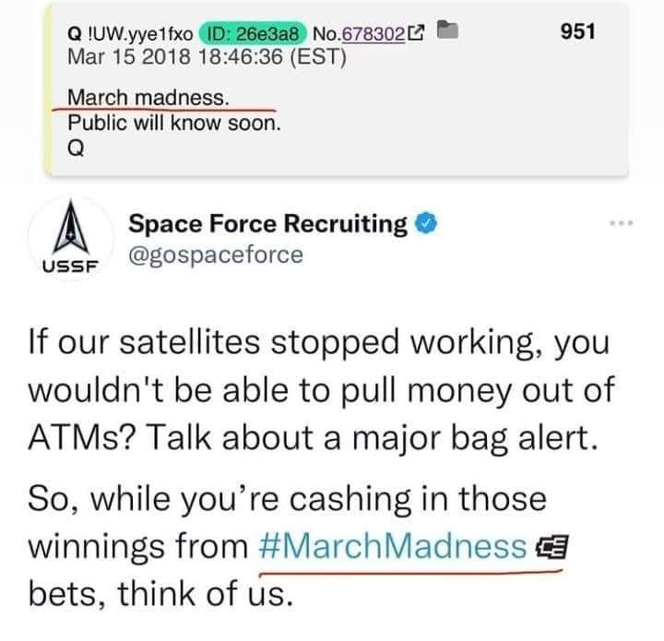
Task: Open post number 678302 link
Action: tap(374, 35)
